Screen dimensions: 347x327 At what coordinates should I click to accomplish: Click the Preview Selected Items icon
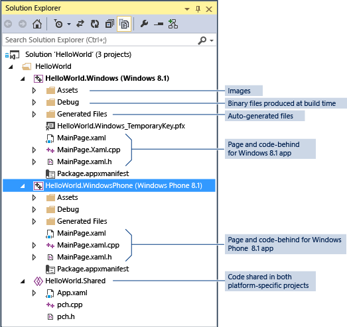click(159, 24)
